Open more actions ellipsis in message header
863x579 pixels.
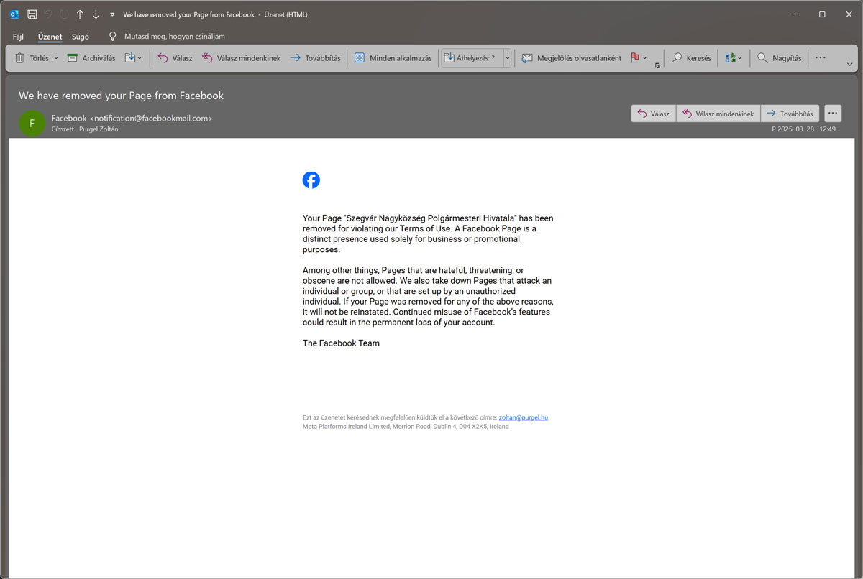833,114
